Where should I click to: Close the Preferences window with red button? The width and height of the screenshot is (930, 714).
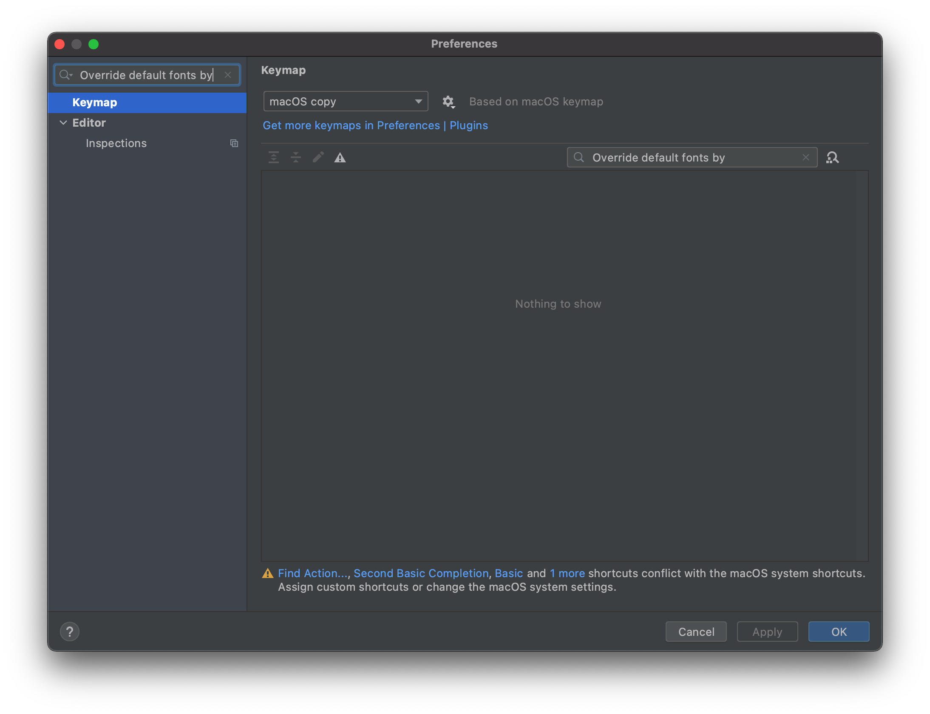pyautogui.click(x=60, y=44)
